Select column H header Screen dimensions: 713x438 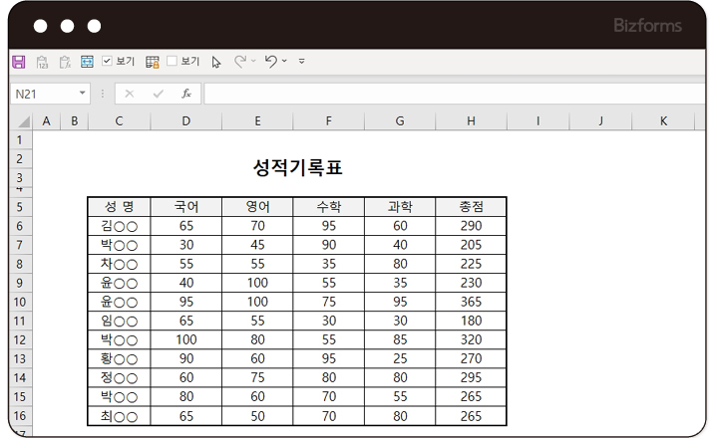click(471, 121)
